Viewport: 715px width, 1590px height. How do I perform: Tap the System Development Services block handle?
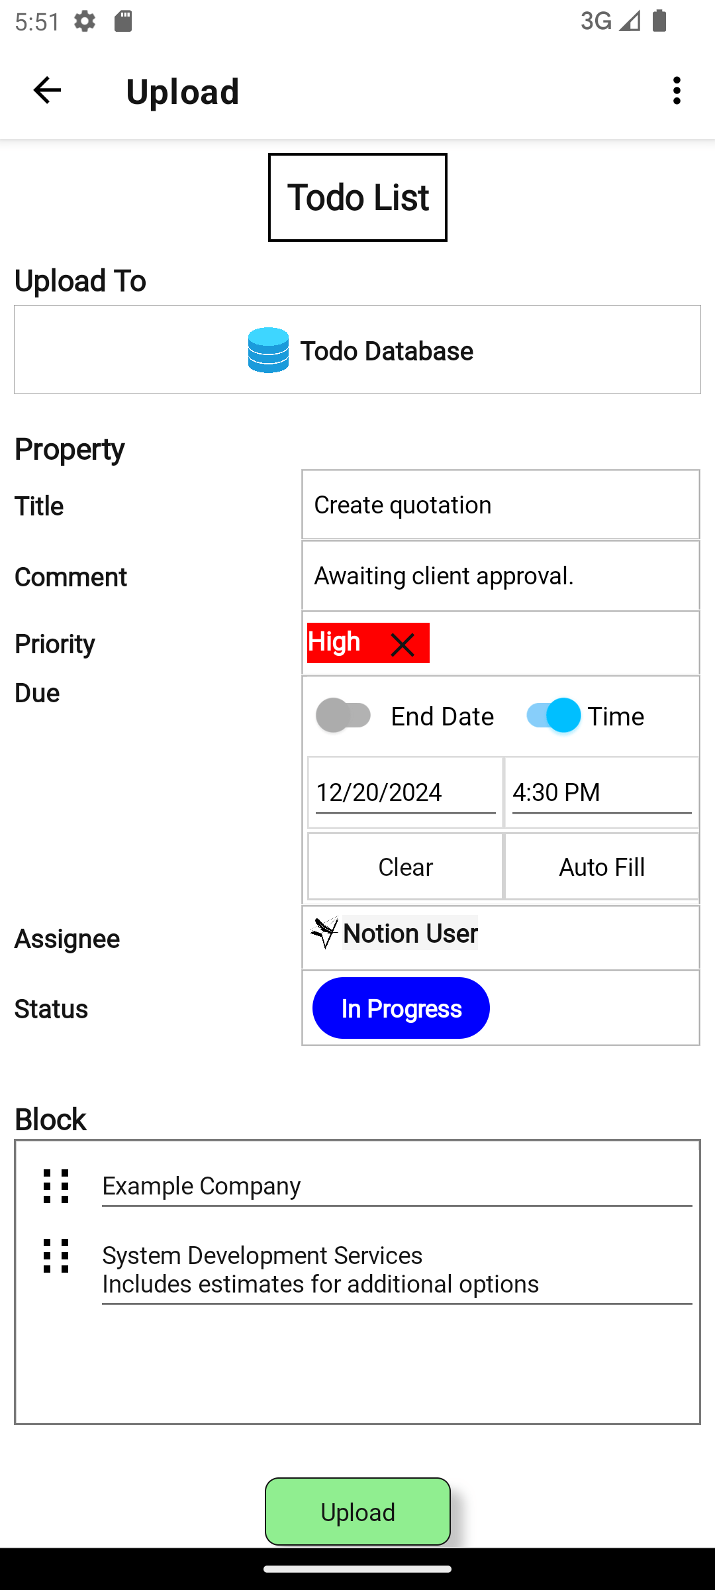pyautogui.click(x=56, y=1256)
